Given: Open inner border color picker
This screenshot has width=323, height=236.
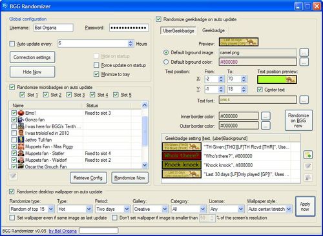Looking at the screenshot, I should tap(266, 116).
